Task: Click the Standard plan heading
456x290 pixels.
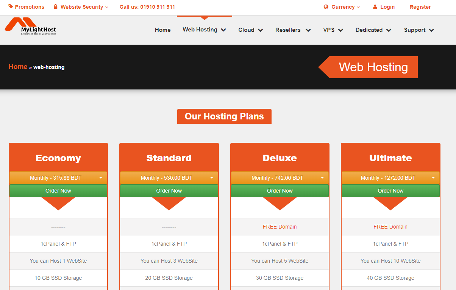Action: tap(169, 158)
